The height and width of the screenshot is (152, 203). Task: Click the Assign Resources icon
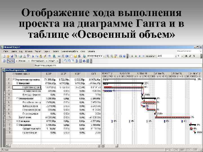79,56
